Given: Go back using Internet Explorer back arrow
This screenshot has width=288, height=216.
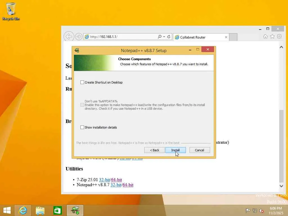Looking at the screenshot, I should [x=69, y=37].
